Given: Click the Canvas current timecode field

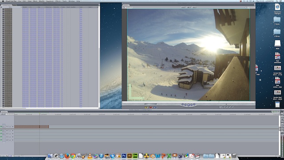Looking at the screenshot, I should pos(251,8).
